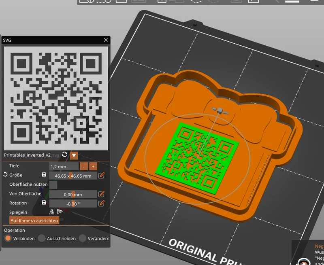Click the Auf Kamera ausrichten button
The height and width of the screenshot is (265, 324).
(34, 220)
